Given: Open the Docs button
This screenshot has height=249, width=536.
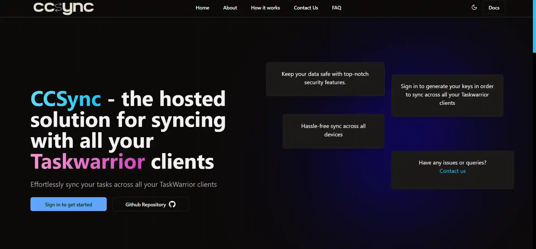Looking at the screenshot, I should point(494,8).
